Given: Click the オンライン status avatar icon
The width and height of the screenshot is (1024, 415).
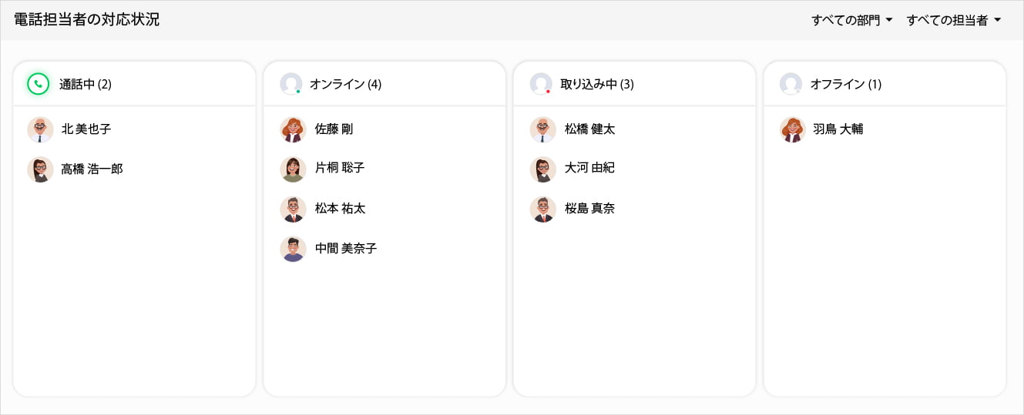Looking at the screenshot, I should (290, 84).
